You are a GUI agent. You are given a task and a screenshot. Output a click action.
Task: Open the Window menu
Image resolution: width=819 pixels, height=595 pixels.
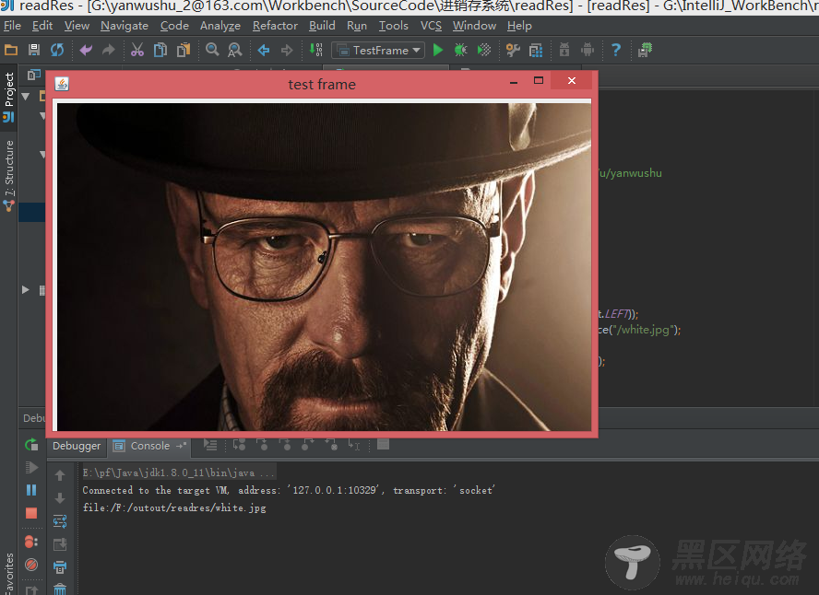pos(474,26)
